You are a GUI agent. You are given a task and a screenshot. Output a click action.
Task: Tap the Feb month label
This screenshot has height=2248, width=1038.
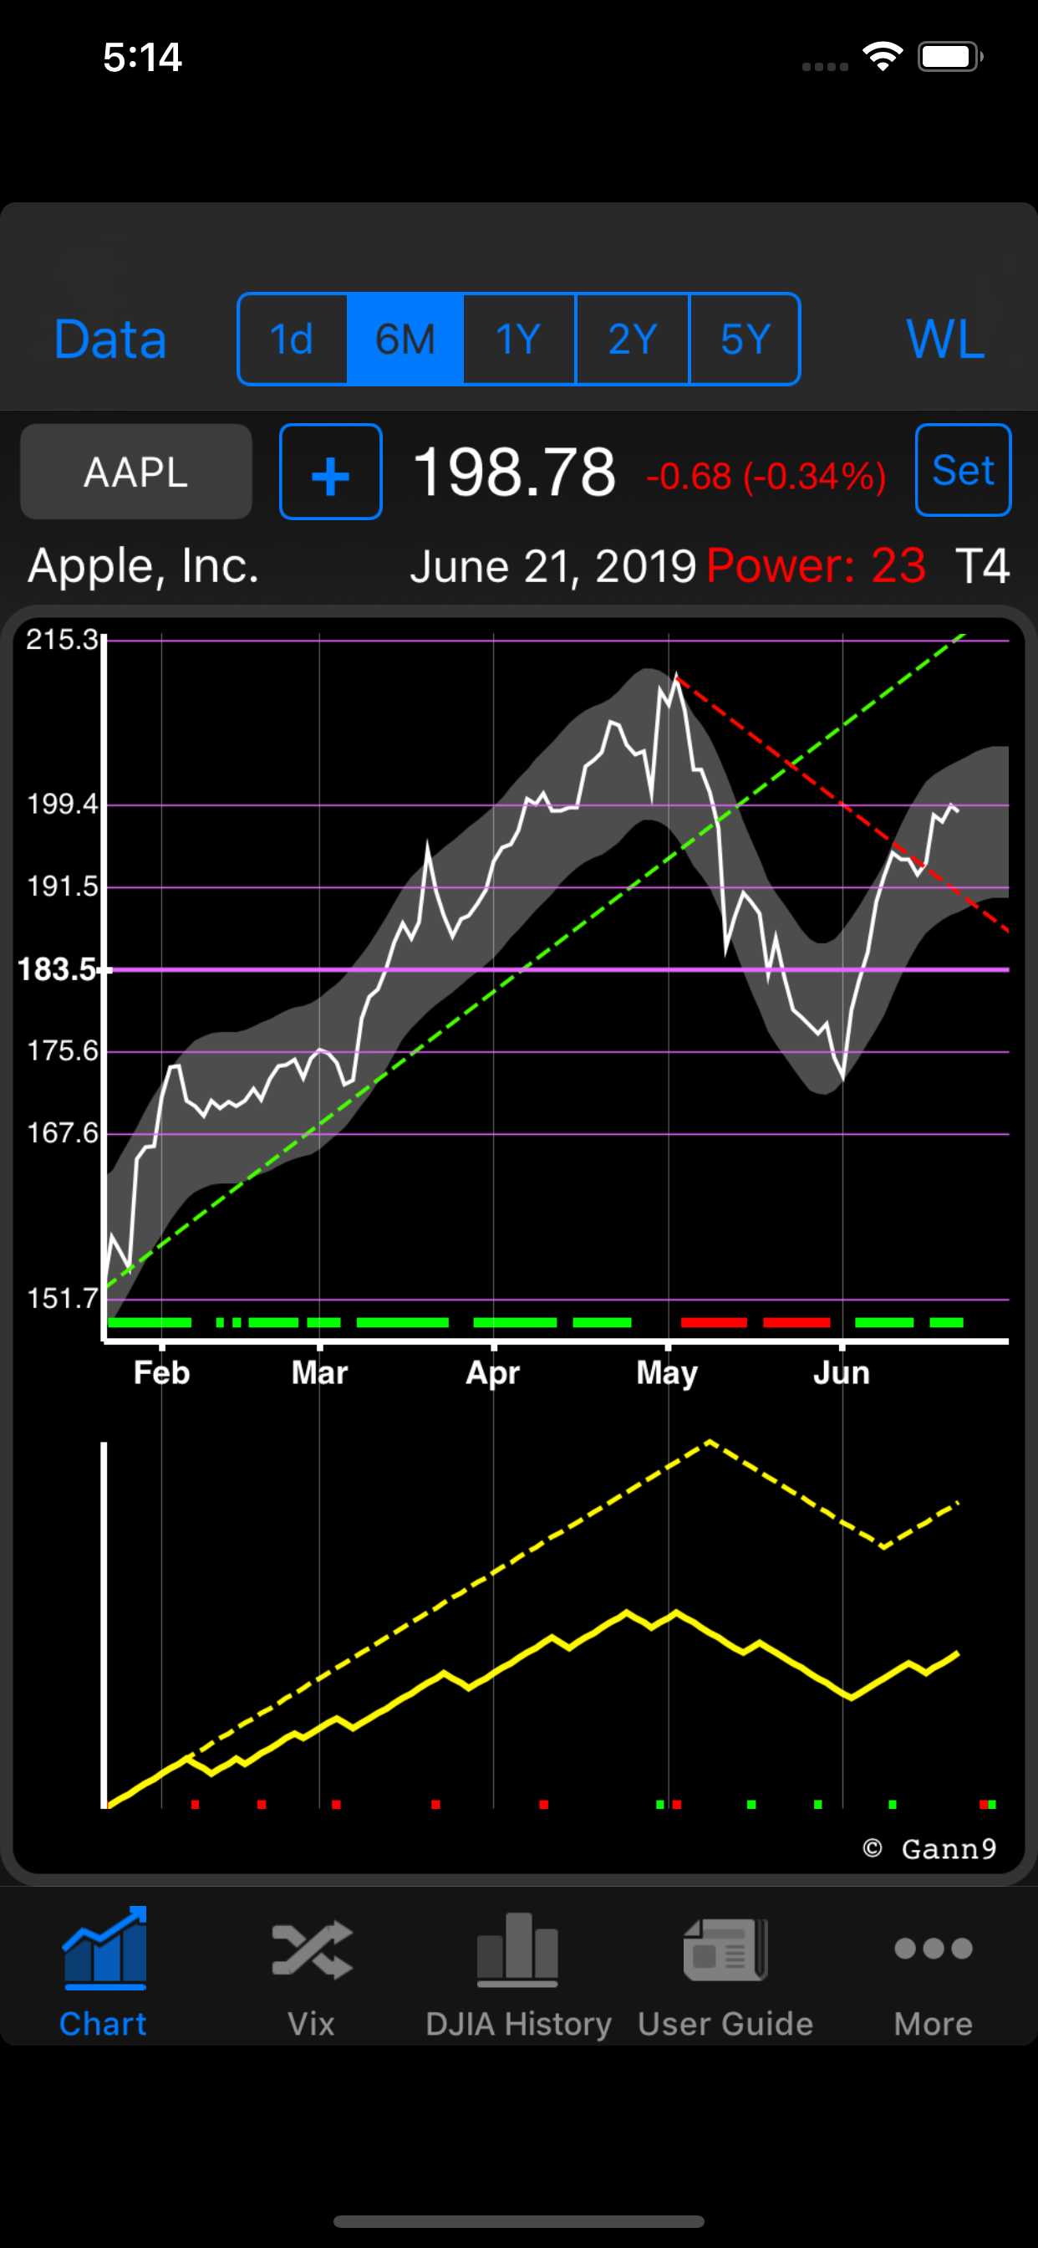161,1372
